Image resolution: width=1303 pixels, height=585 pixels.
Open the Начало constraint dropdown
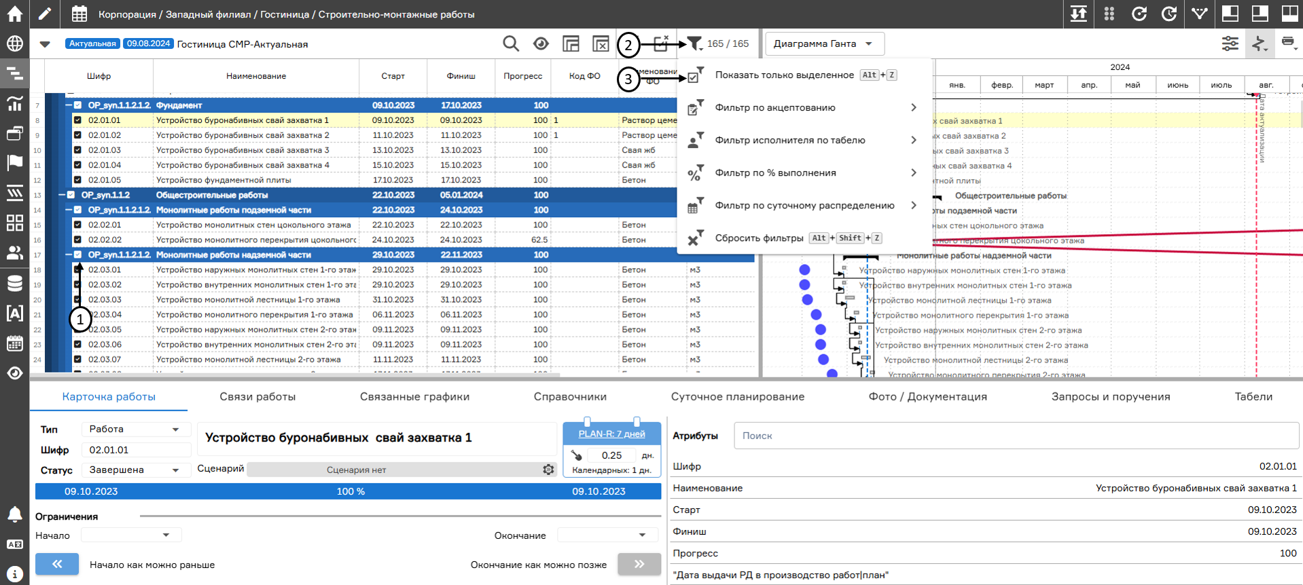(x=131, y=535)
